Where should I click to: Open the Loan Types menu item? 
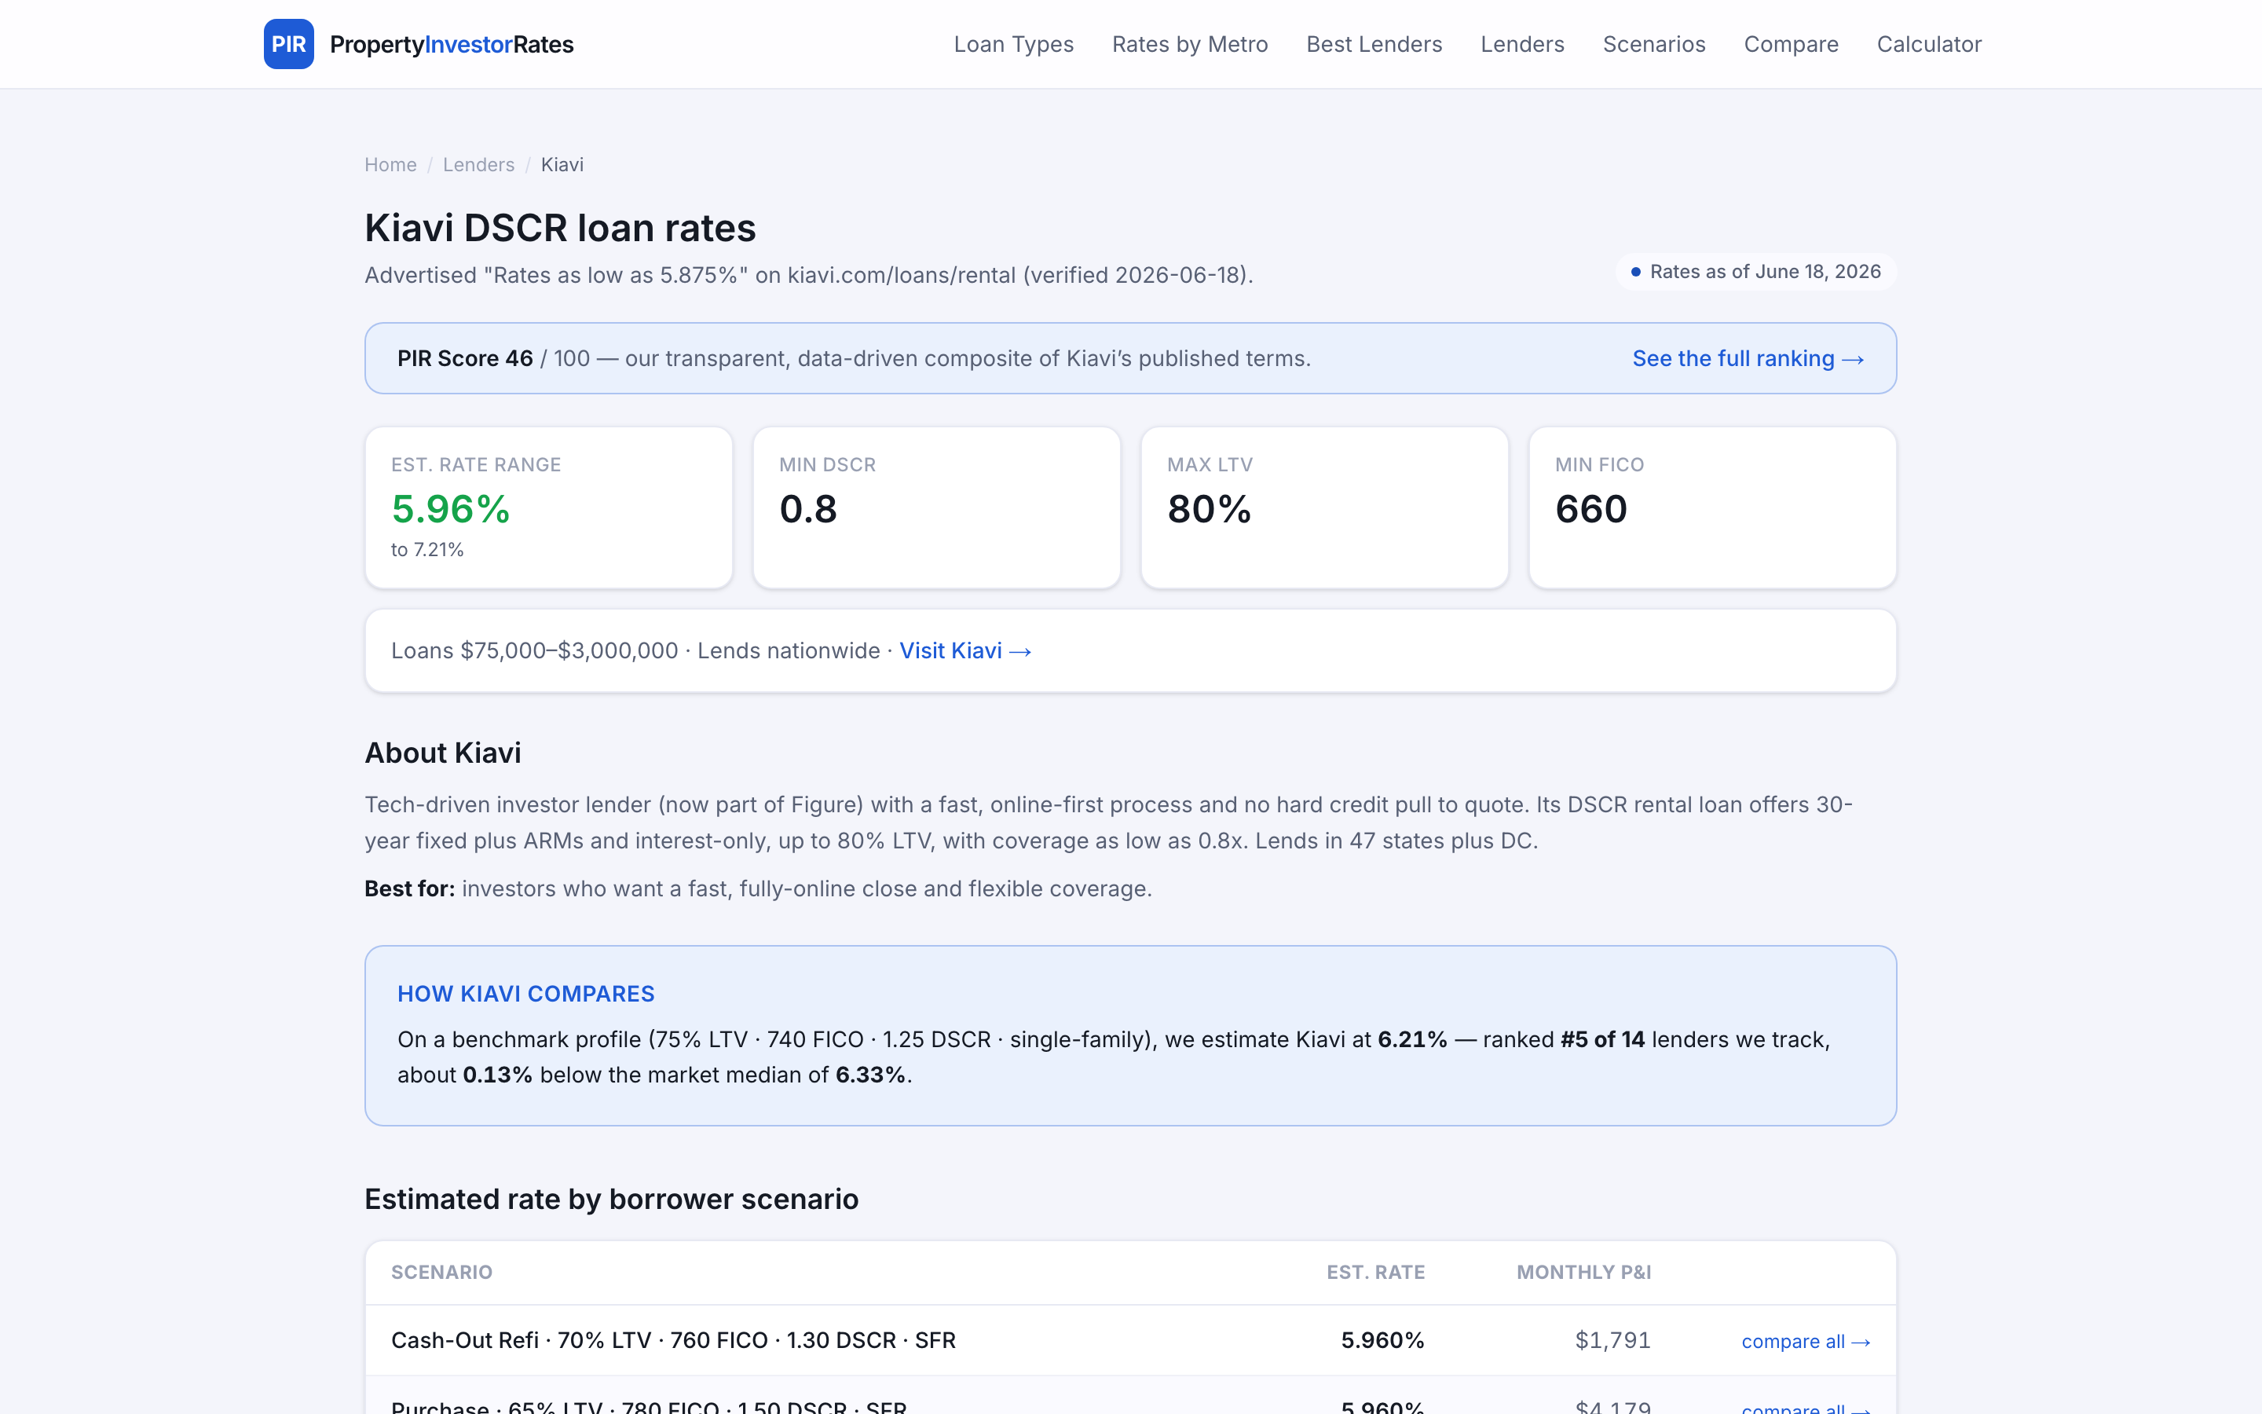click(x=1013, y=44)
